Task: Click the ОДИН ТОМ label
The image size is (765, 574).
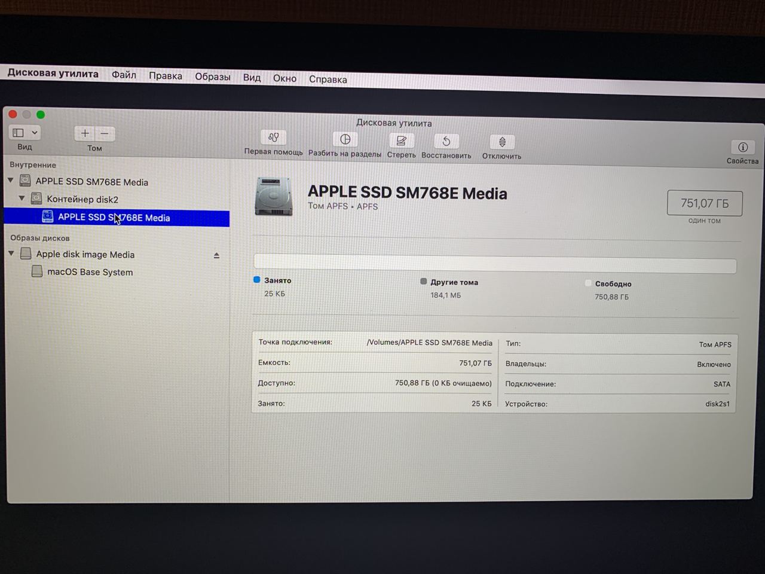Action: click(x=705, y=221)
